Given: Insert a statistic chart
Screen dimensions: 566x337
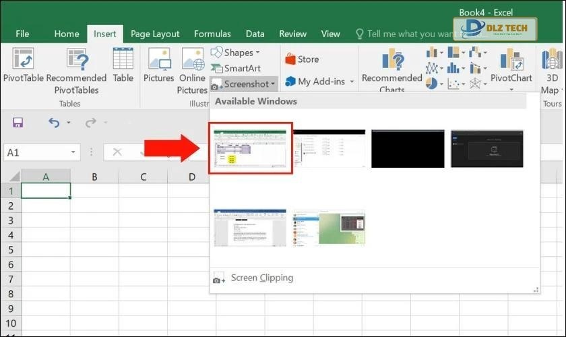Looking at the screenshot, I should 457,68.
